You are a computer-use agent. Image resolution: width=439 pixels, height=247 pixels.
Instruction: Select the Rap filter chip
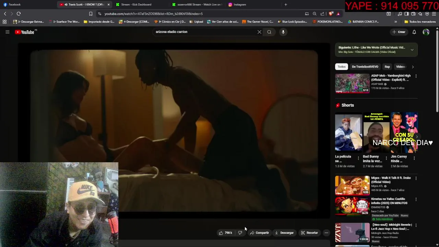click(x=387, y=67)
